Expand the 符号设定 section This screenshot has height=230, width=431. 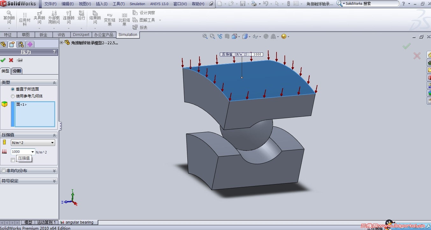(x=54, y=181)
